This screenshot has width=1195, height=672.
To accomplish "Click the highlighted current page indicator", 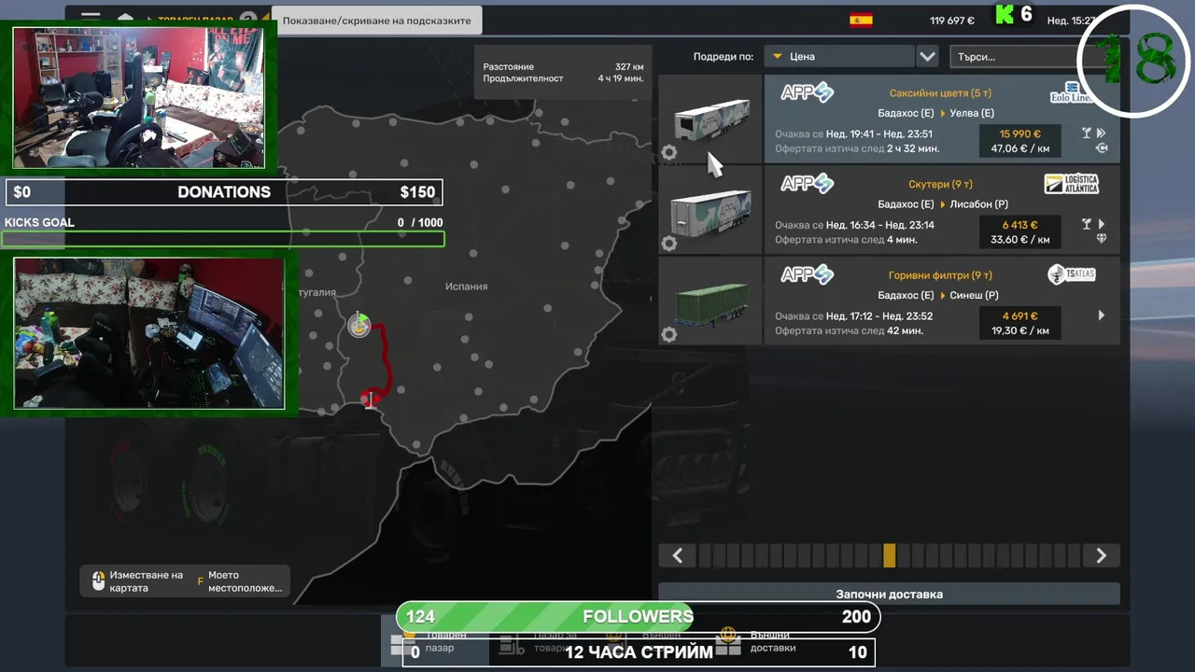I will coord(889,555).
